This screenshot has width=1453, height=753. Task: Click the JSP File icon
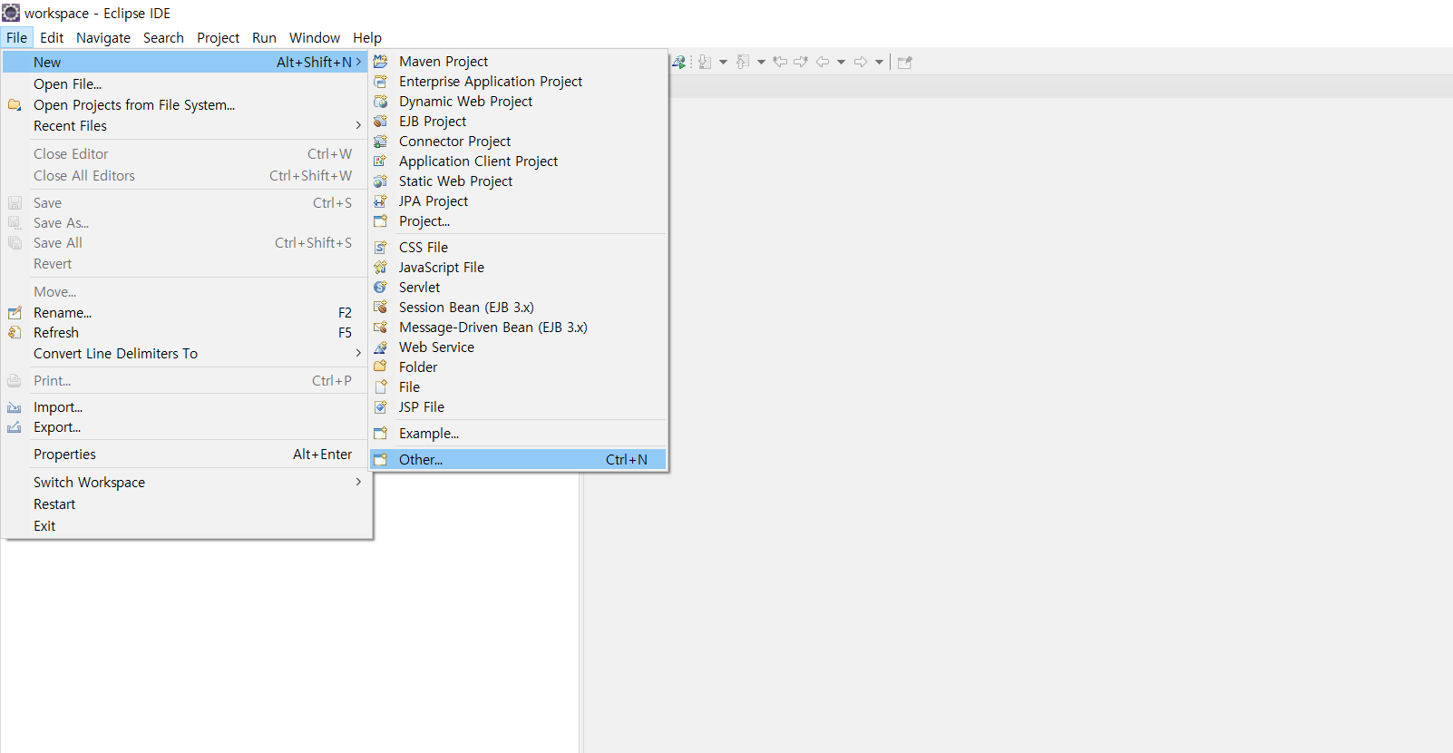pyautogui.click(x=381, y=406)
